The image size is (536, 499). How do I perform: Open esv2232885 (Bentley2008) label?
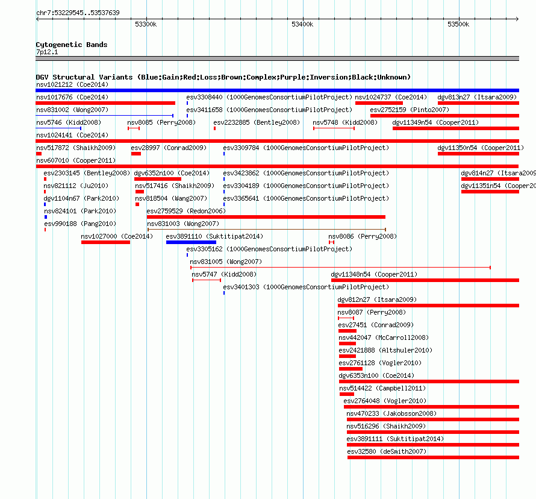(257, 122)
